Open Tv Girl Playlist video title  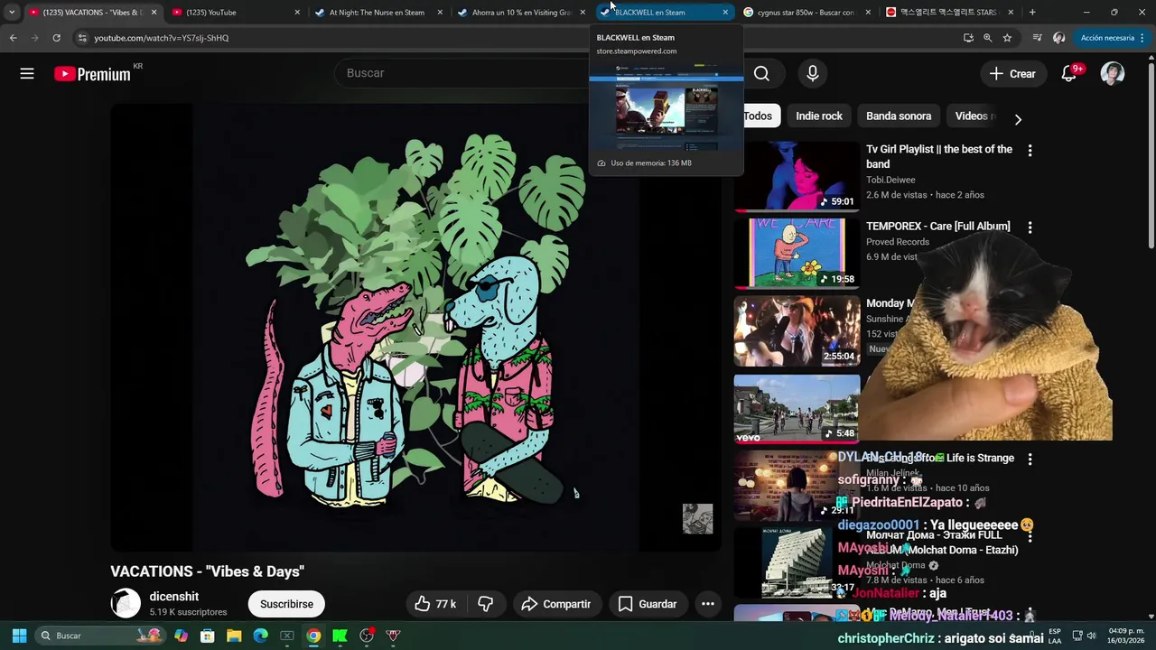click(939, 156)
